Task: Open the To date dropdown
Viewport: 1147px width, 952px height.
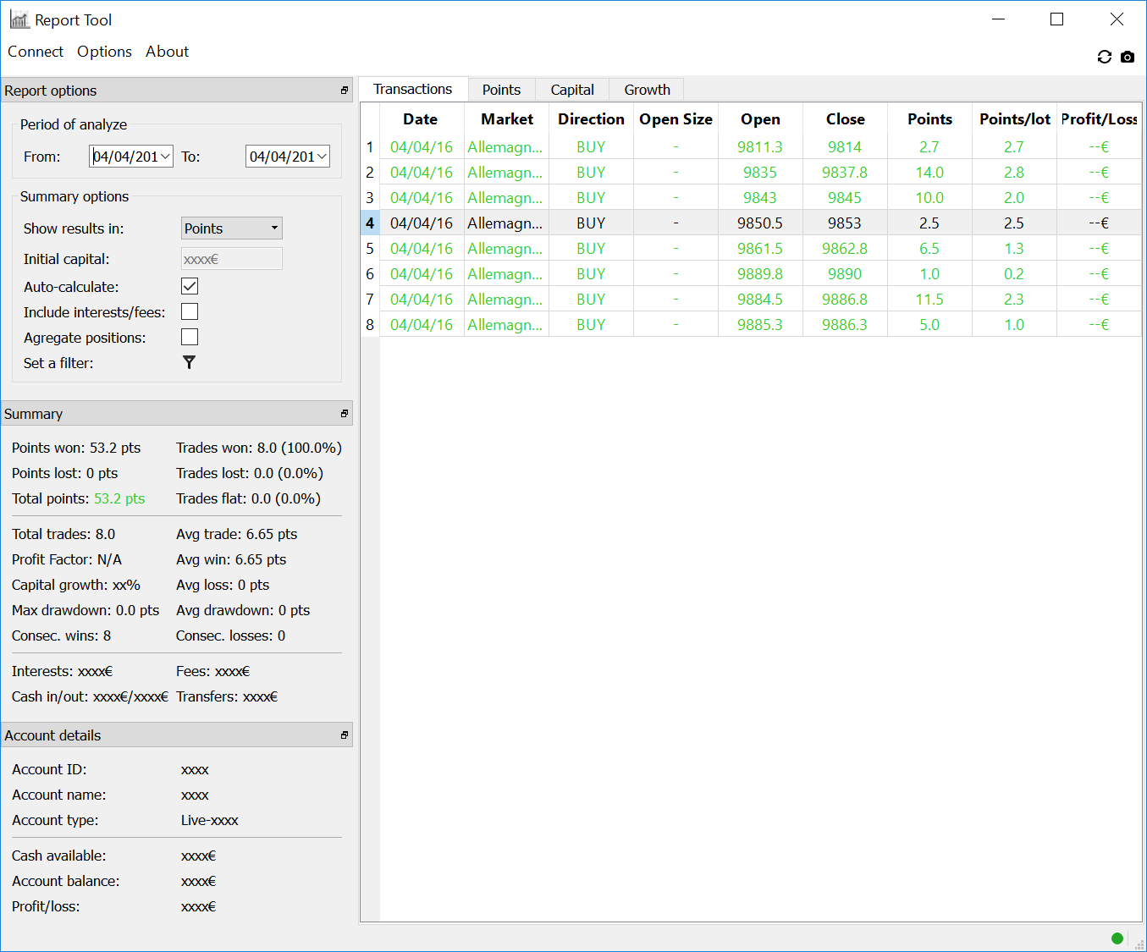Action: pos(322,157)
